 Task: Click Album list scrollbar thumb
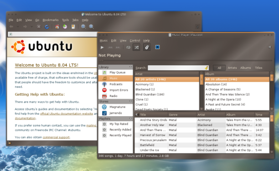point(272,78)
